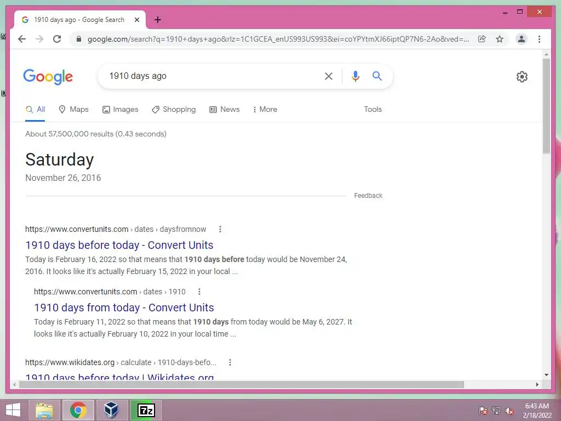Open '1910 days before today - Convert Units'
This screenshot has width=561, height=421.
[119, 245]
